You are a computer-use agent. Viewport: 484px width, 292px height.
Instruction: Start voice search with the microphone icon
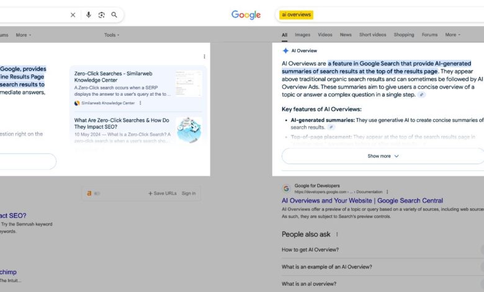[89, 15]
